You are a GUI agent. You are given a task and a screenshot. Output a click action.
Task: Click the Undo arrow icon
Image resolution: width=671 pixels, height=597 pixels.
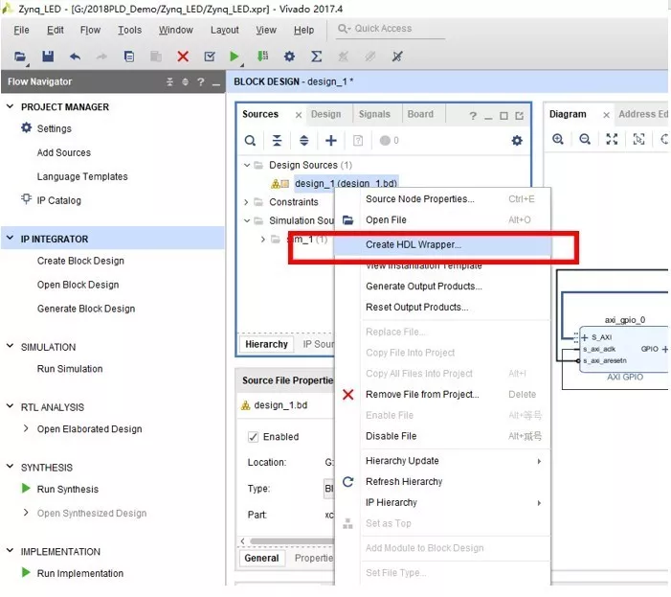pyautogui.click(x=75, y=57)
